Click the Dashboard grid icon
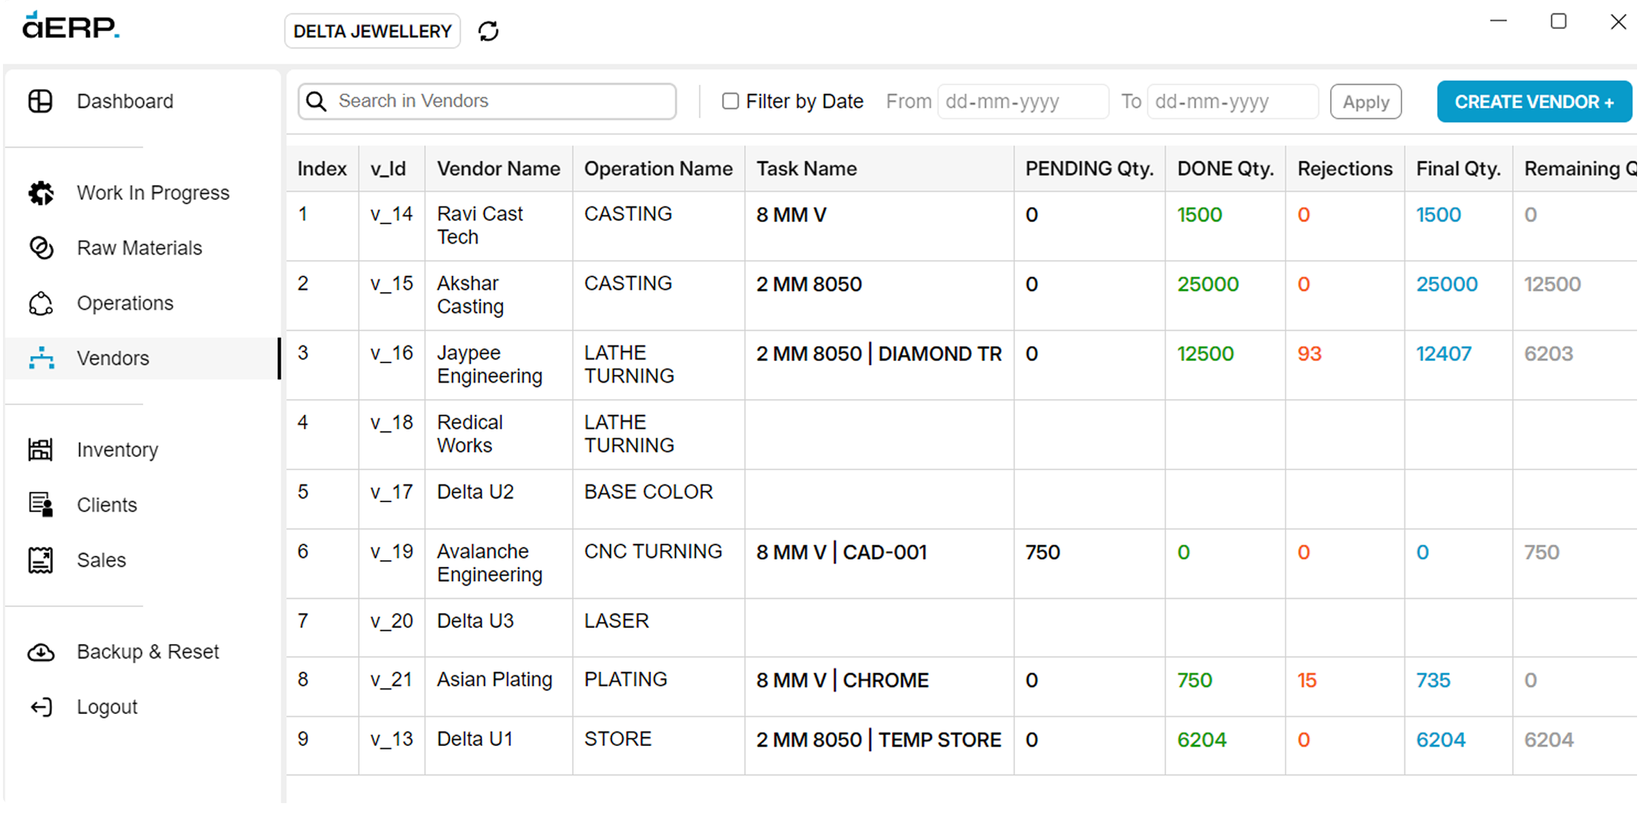 (40, 101)
